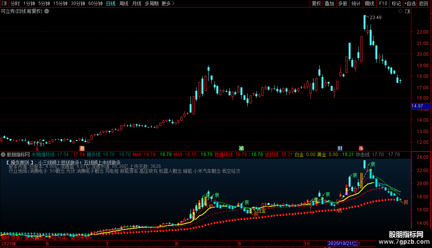The height and width of the screenshot is (248, 432).
Task: Select the 1分钟 period tab
Action: tap(29, 3)
